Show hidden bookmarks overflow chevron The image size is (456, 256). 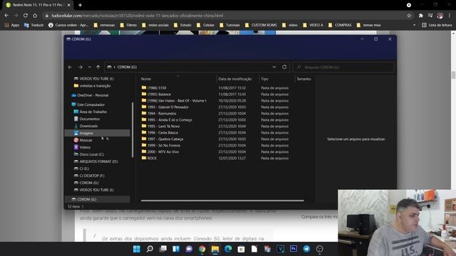point(414,25)
